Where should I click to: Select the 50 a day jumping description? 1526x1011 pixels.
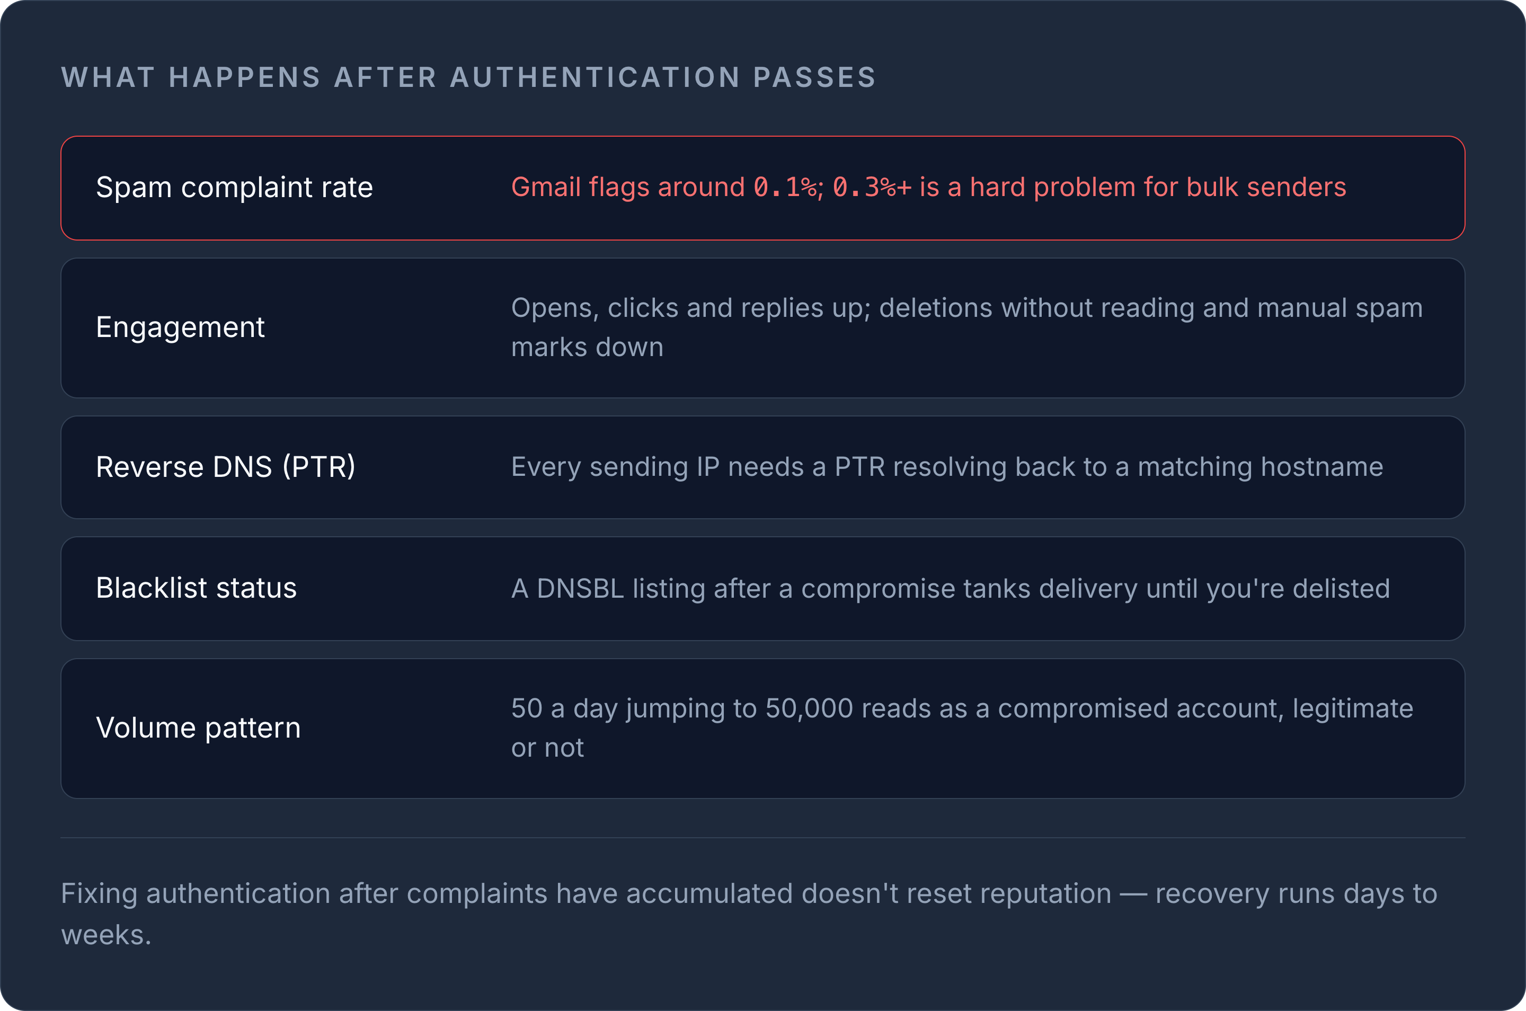pos(962,728)
